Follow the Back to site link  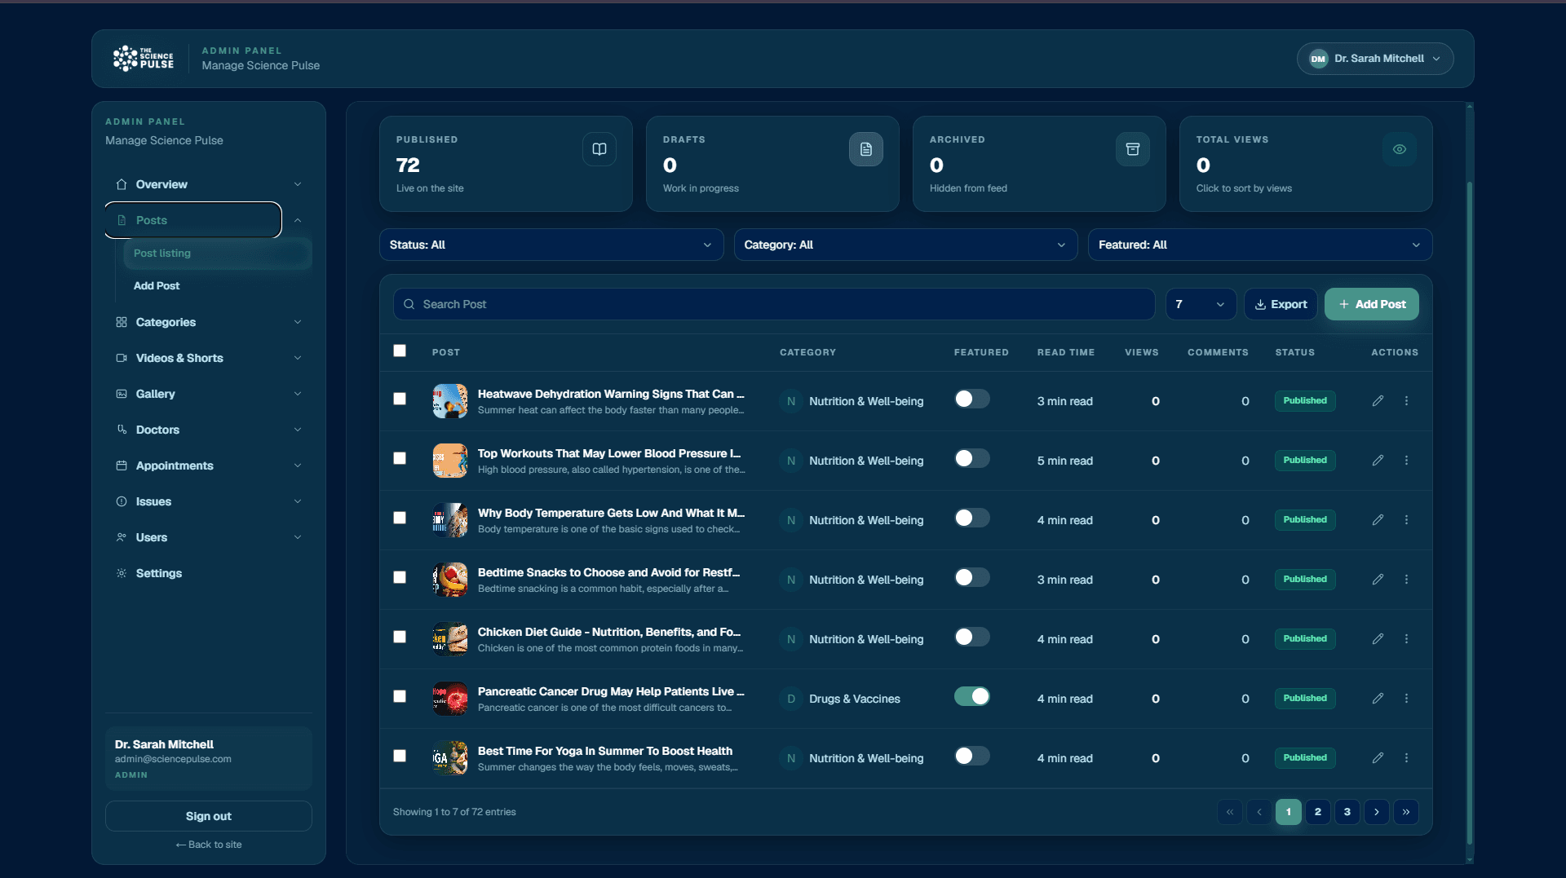(x=209, y=845)
